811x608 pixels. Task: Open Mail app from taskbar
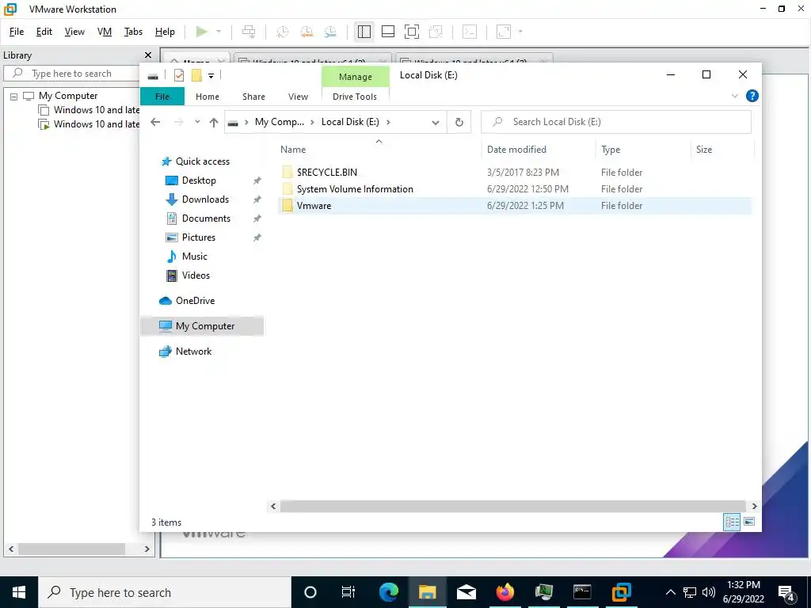click(466, 592)
